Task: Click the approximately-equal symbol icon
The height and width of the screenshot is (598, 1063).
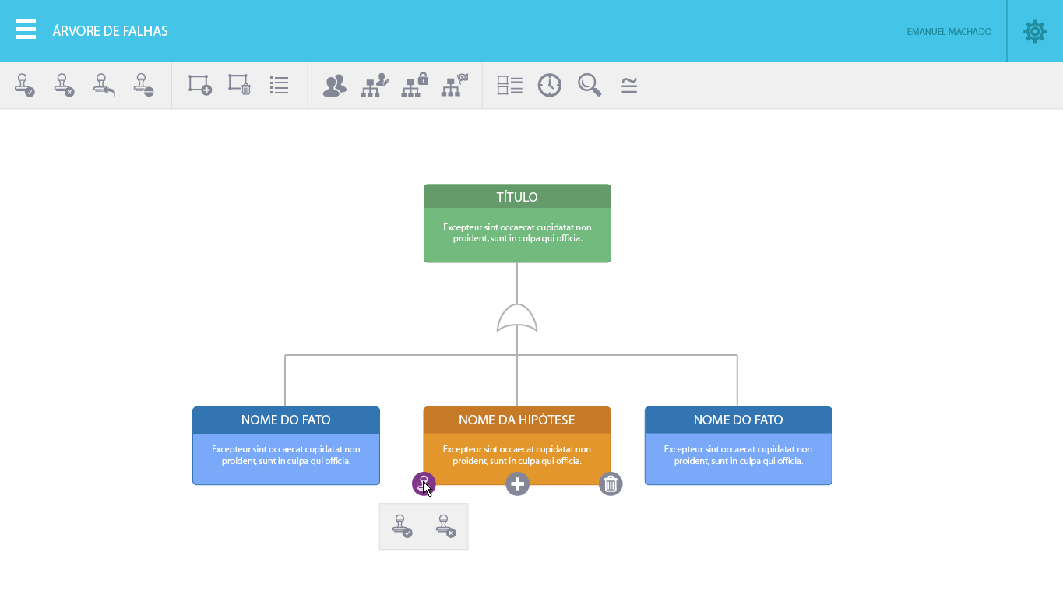Action: [x=629, y=85]
